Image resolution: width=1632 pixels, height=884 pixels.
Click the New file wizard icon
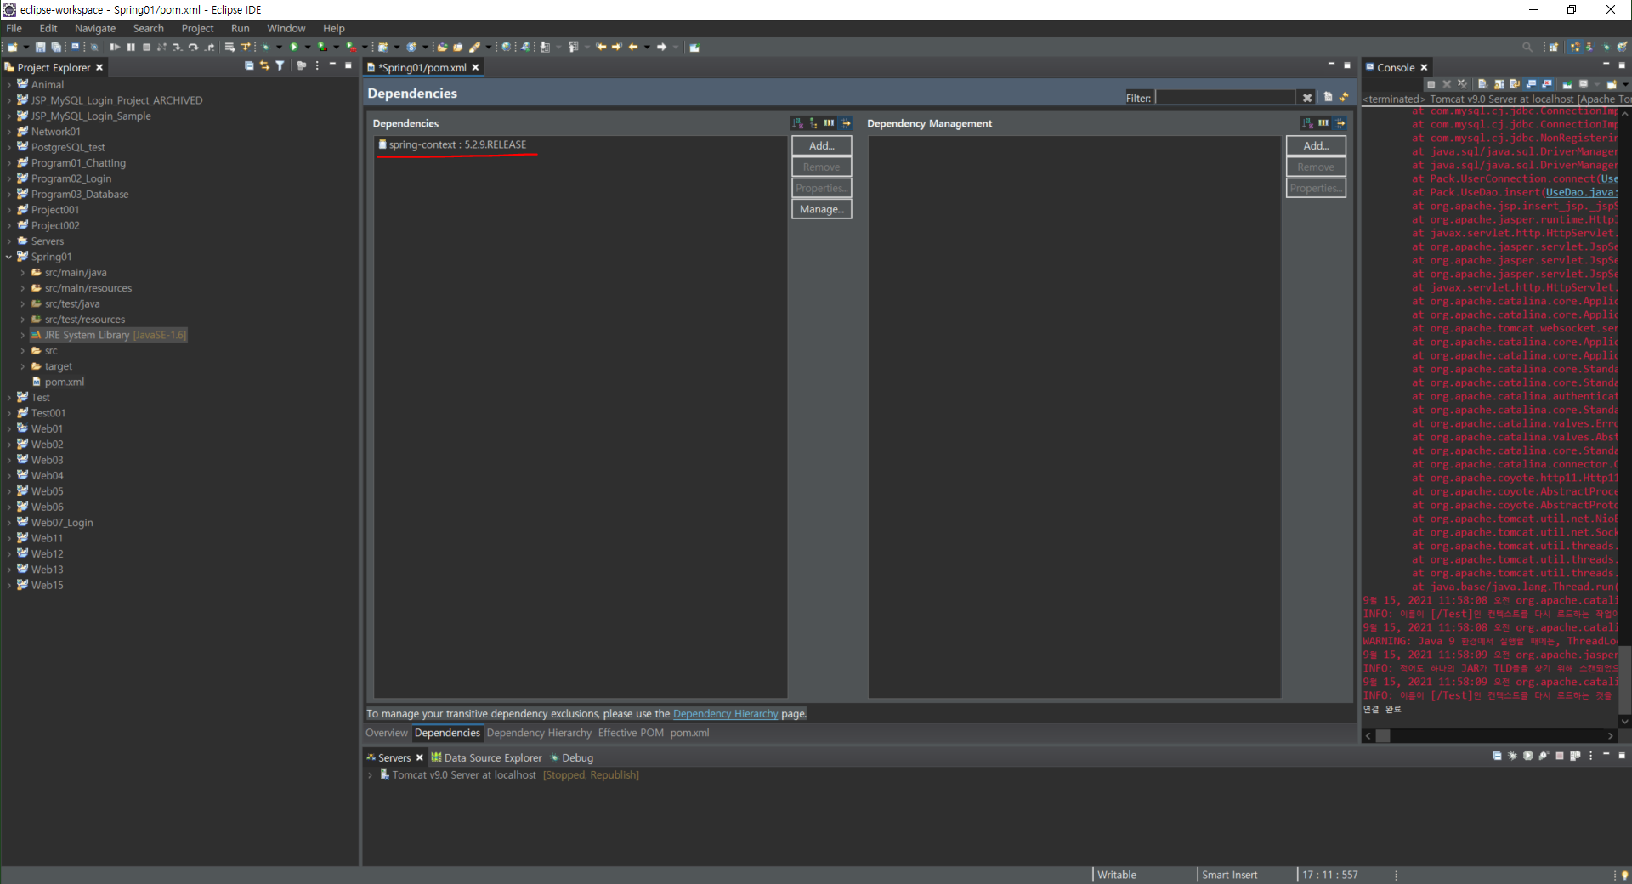[13, 48]
